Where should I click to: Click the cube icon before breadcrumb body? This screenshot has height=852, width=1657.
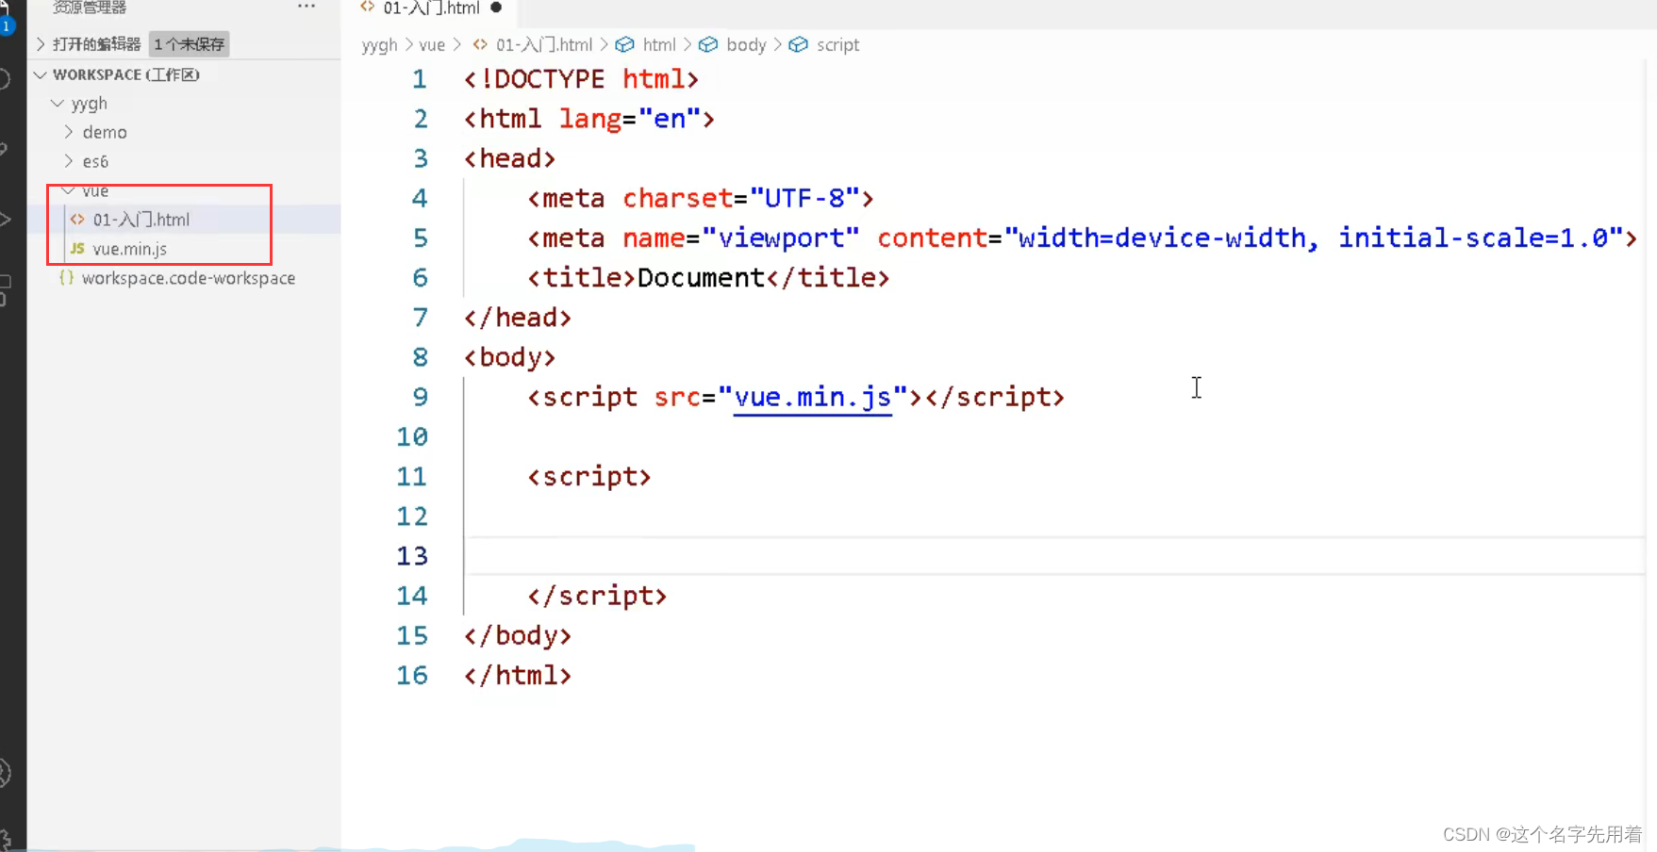(708, 45)
